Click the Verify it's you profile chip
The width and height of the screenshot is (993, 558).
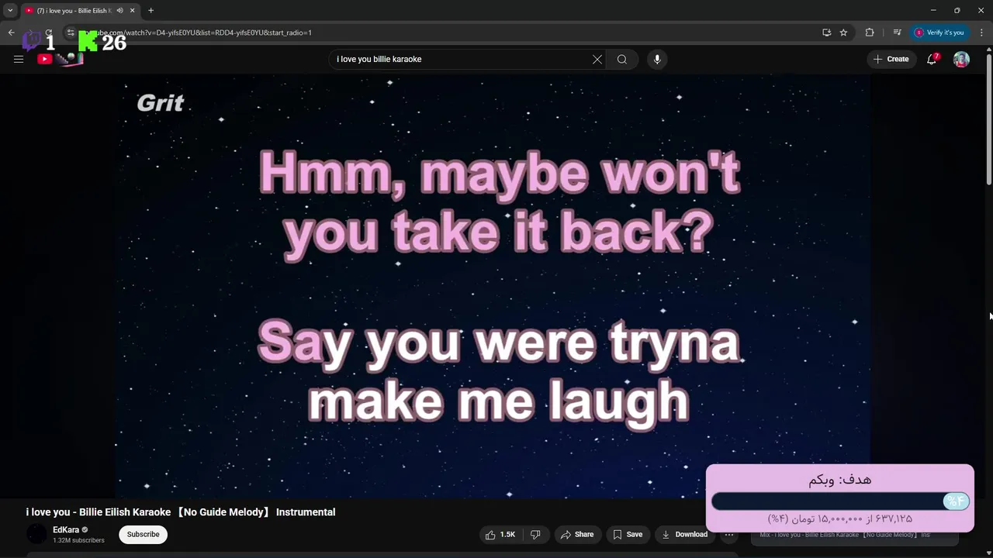pyautogui.click(x=939, y=33)
